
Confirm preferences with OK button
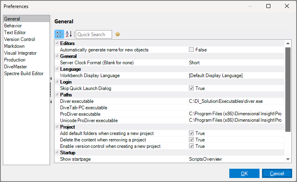(244, 173)
